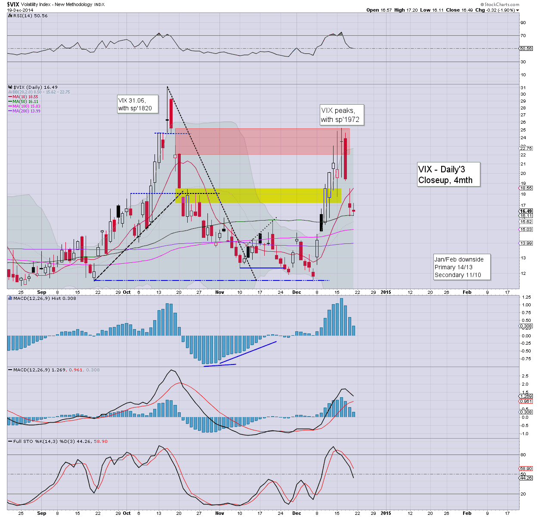Screen dimensions: 538x517
Task: Click the 15.62 price tag on right axis
Action: click(526, 221)
